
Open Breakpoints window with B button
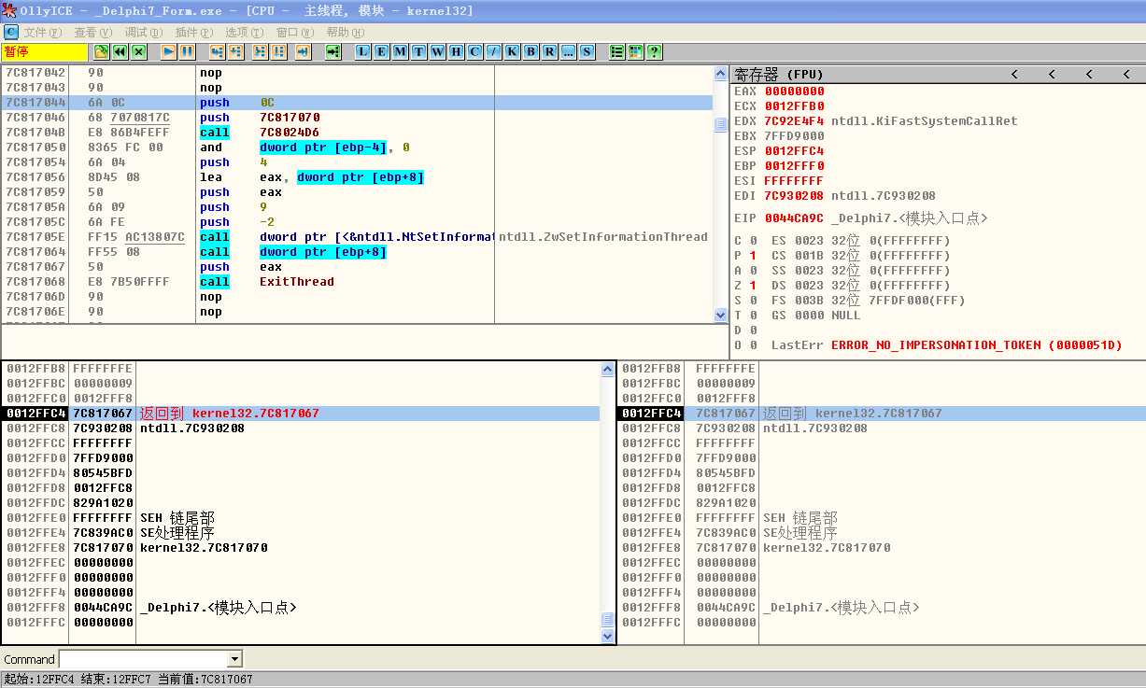point(531,51)
